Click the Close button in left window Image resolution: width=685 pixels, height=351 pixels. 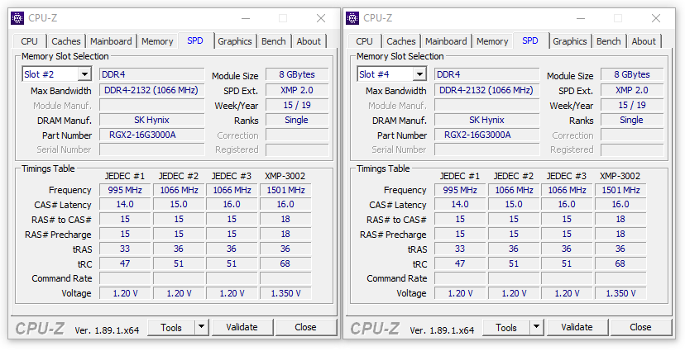coord(306,327)
